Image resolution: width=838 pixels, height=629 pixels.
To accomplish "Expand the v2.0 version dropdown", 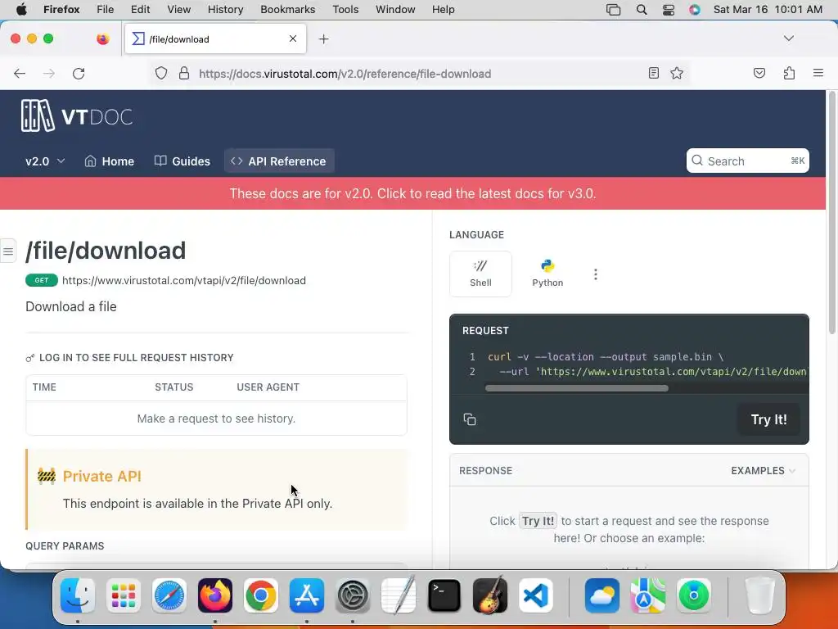I will click(45, 161).
